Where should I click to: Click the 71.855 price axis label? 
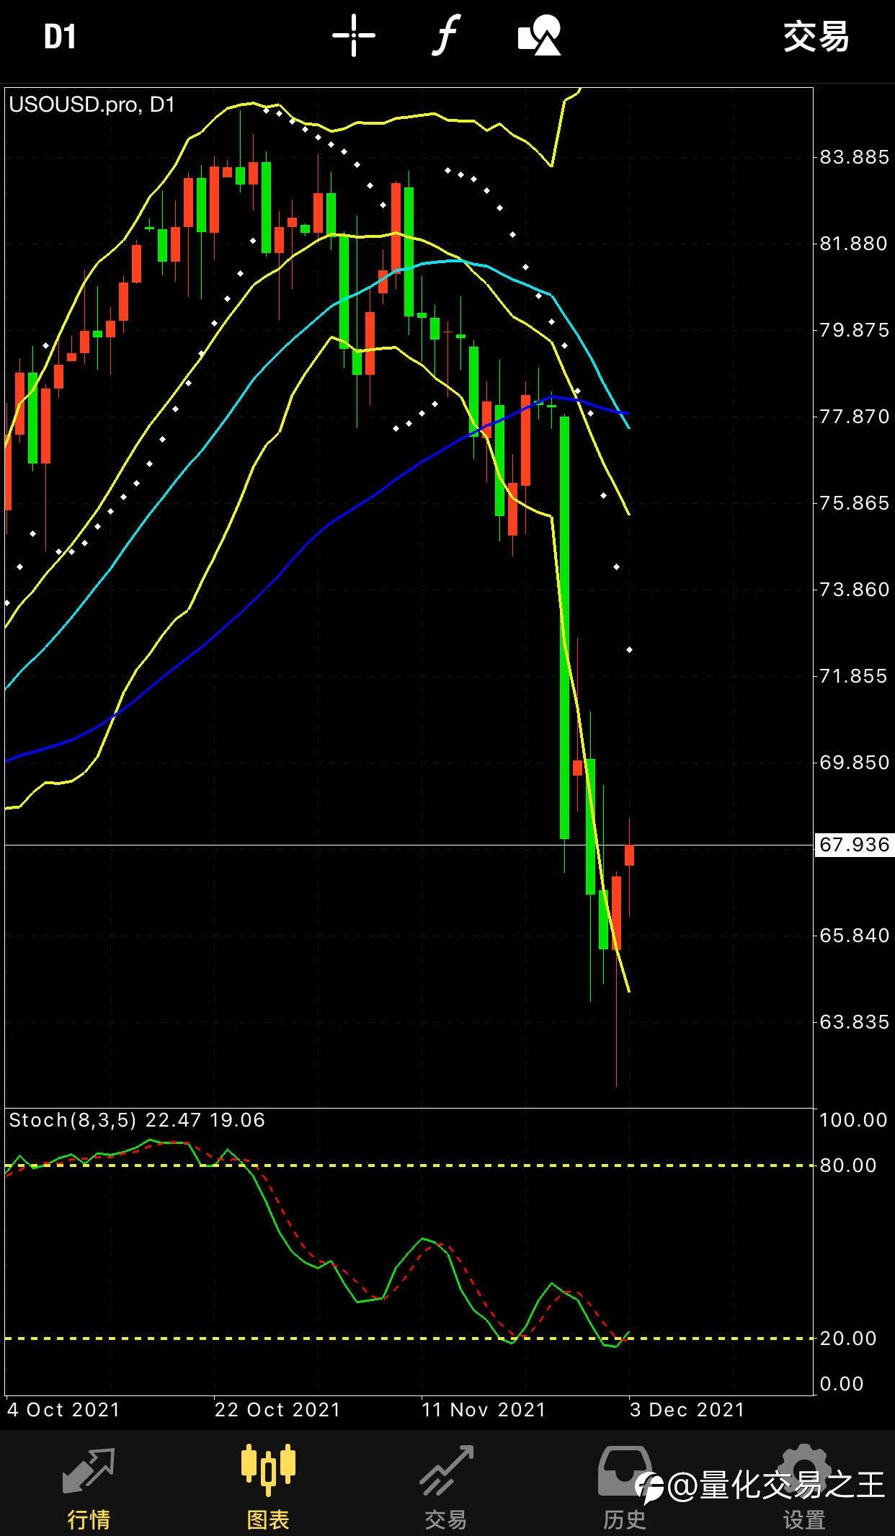pos(855,676)
